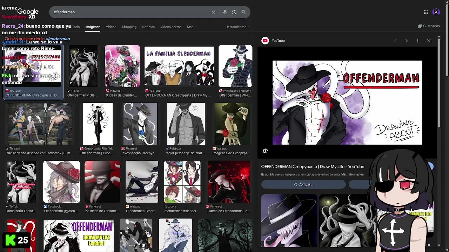Image resolution: width=449 pixels, height=252 pixels.
Task: Click the YouTube source icon in preview panel
Action: (265, 41)
